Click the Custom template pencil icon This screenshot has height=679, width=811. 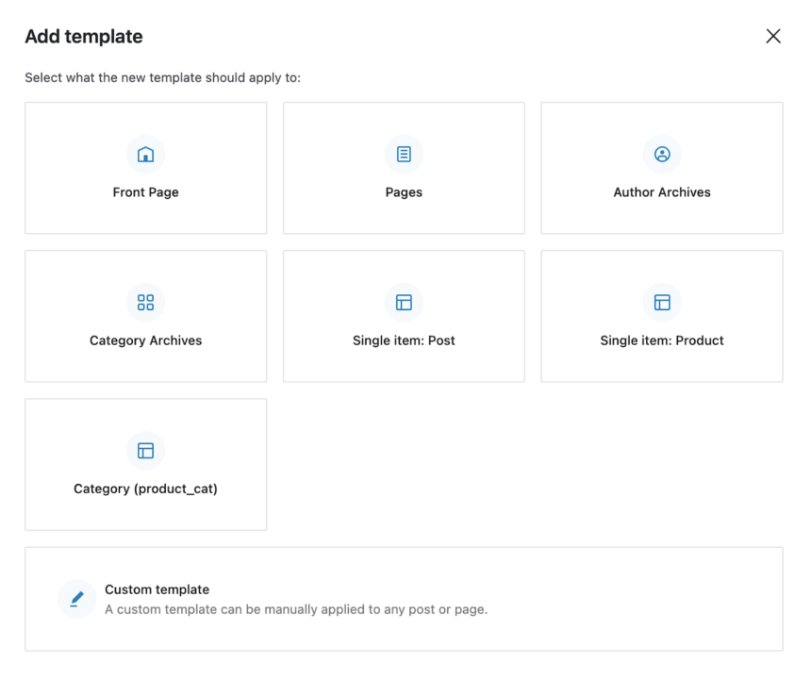pyautogui.click(x=76, y=599)
